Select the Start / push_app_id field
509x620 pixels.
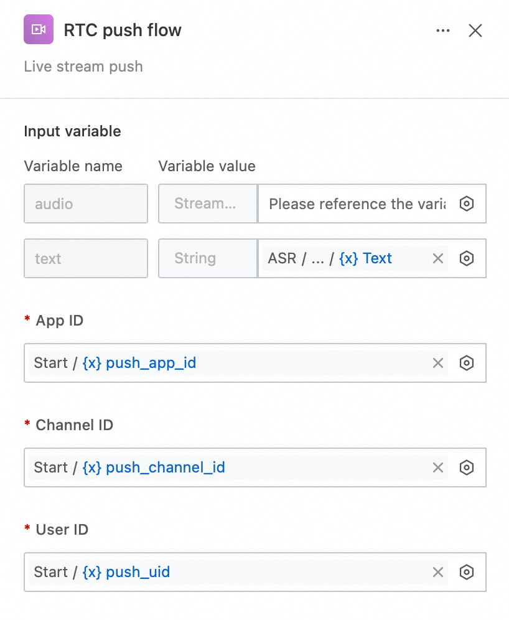click(x=224, y=363)
